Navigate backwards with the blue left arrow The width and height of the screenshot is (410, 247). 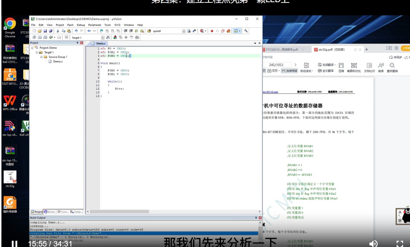coord(89,31)
